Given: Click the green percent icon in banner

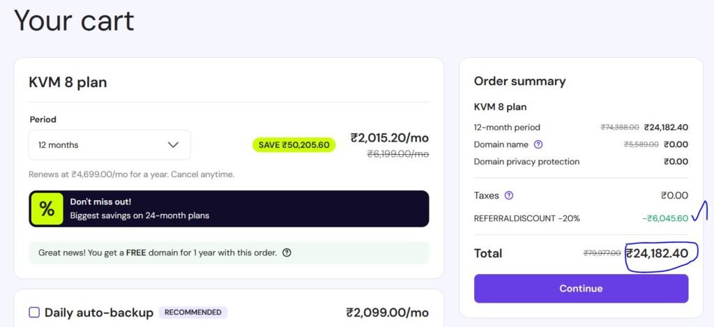Looking at the screenshot, I should [x=47, y=208].
